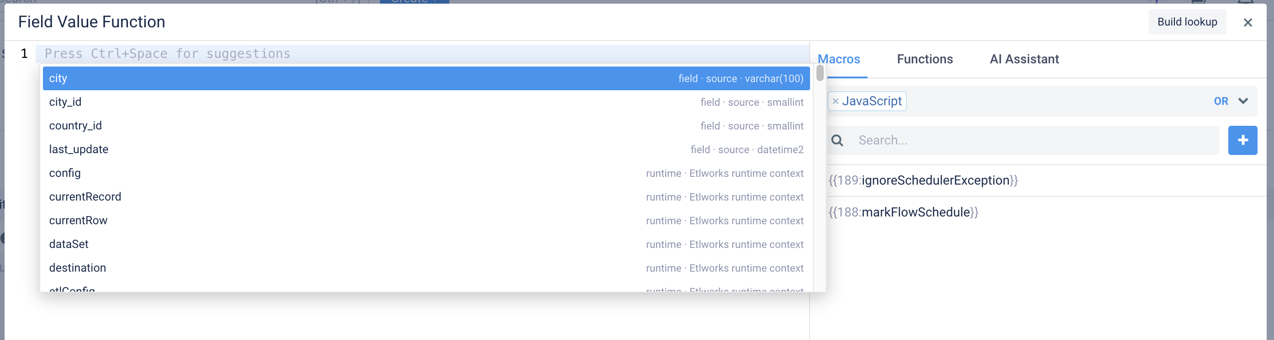The height and width of the screenshot is (340, 1274).
Task: Remove the JavaScript tag filter
Action: click(x=835, y=101)
